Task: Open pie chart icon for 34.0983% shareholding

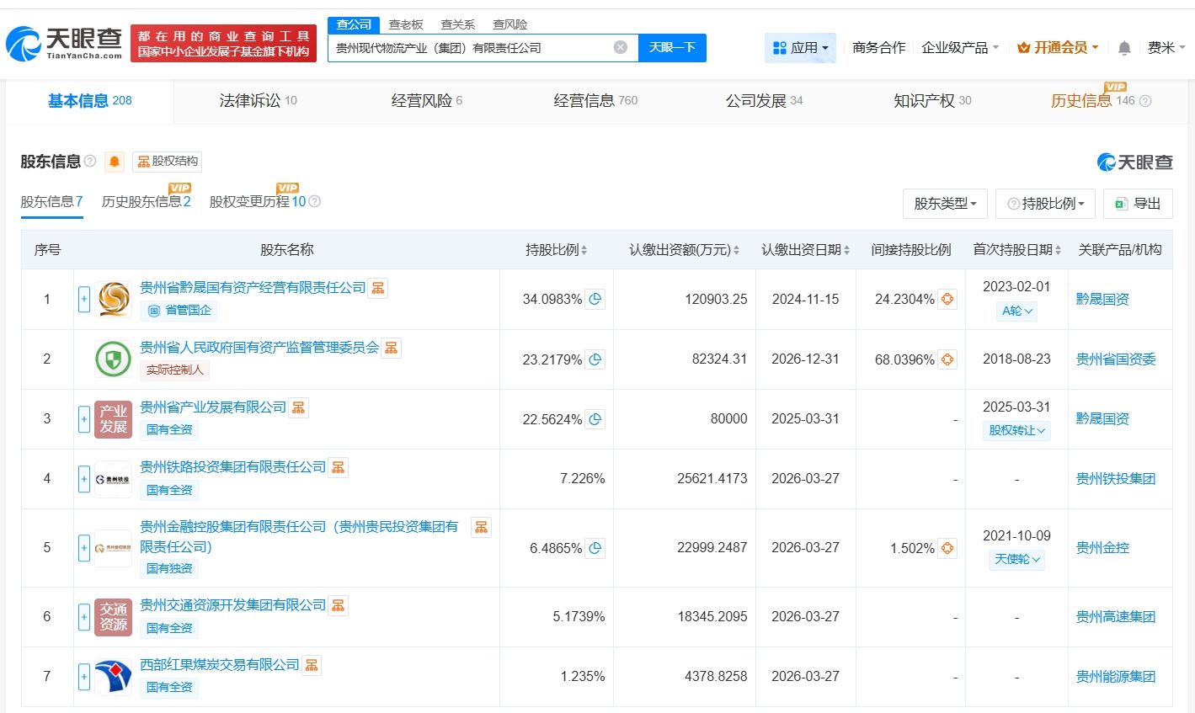Action: pyautogui.click(x=595, y=299)
